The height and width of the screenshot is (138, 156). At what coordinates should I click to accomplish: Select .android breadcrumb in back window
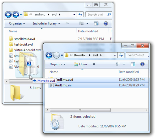click(x=40, y=14)
